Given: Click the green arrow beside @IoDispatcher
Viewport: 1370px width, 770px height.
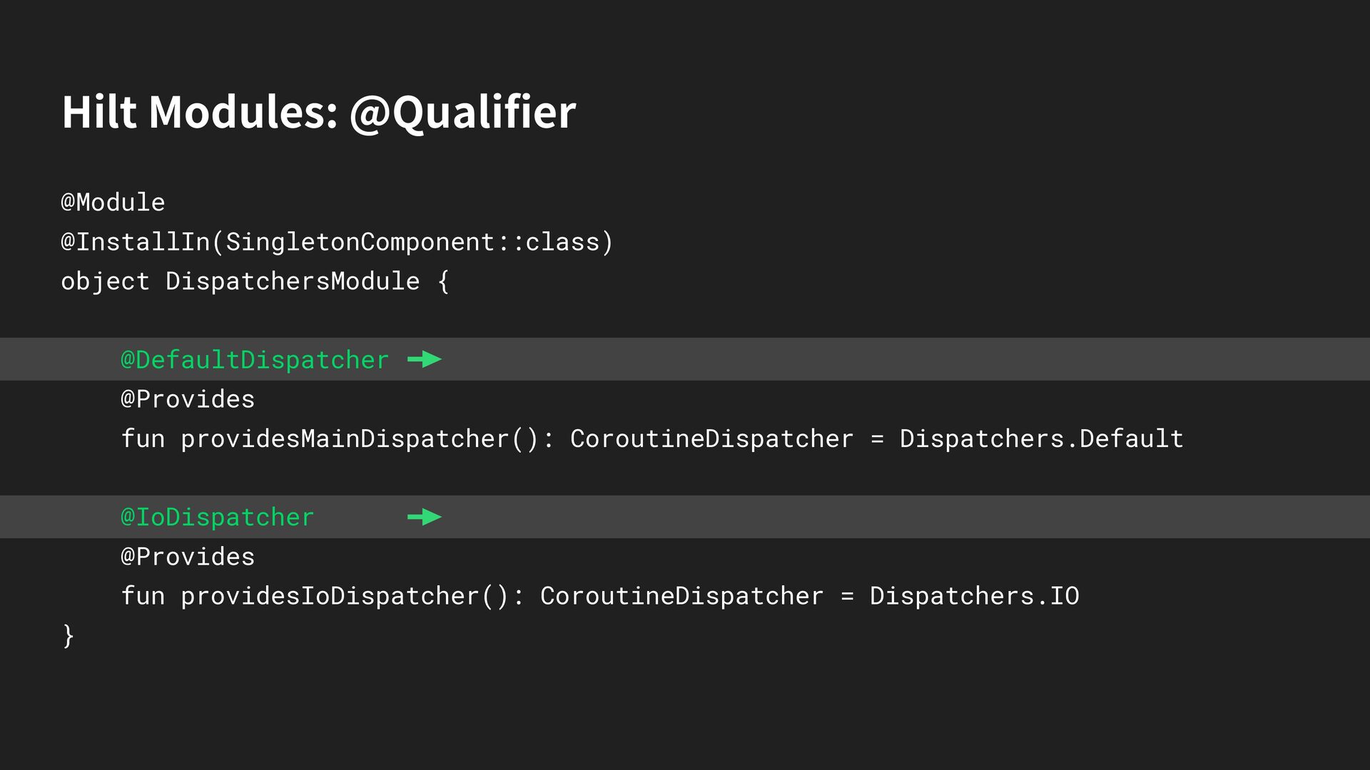Looking at the screenshot, I should [425, 517].
